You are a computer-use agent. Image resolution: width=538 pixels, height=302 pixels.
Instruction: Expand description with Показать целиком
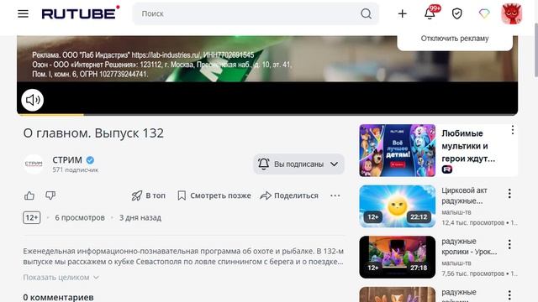61,278
